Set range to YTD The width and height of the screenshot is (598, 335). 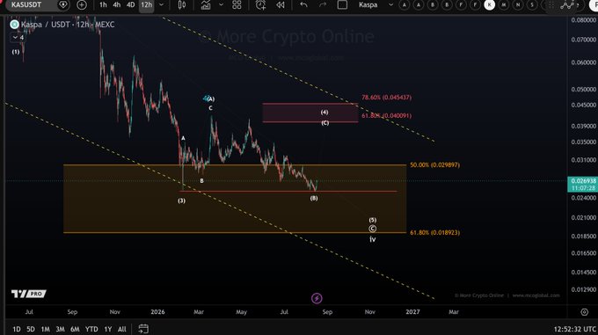coord(91,329)
